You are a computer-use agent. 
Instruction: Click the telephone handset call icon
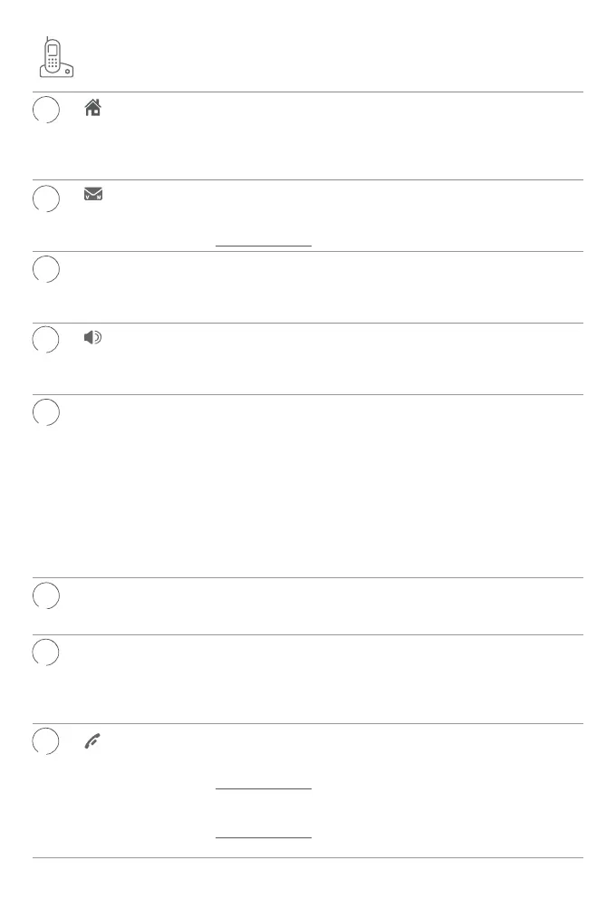tap(92, 740)
